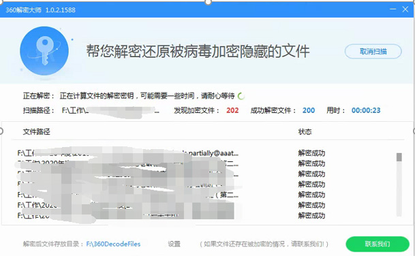Click the 发现加密文件 label

(197, 110)
